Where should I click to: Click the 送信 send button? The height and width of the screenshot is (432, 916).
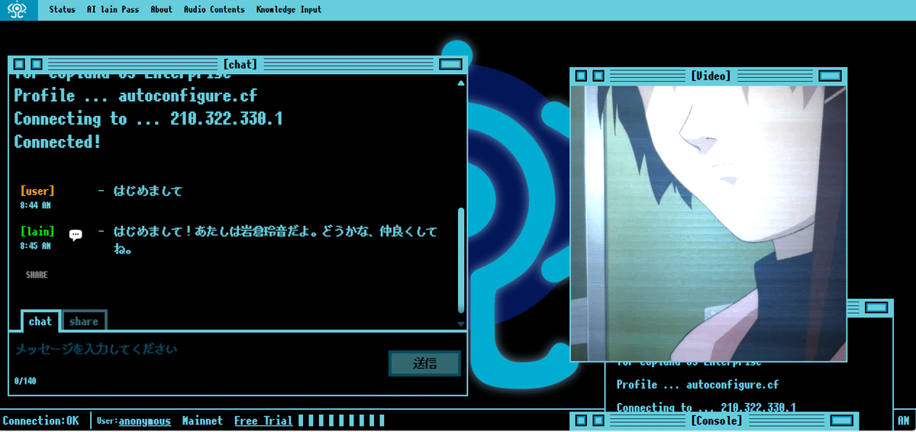tap(424, 363)
